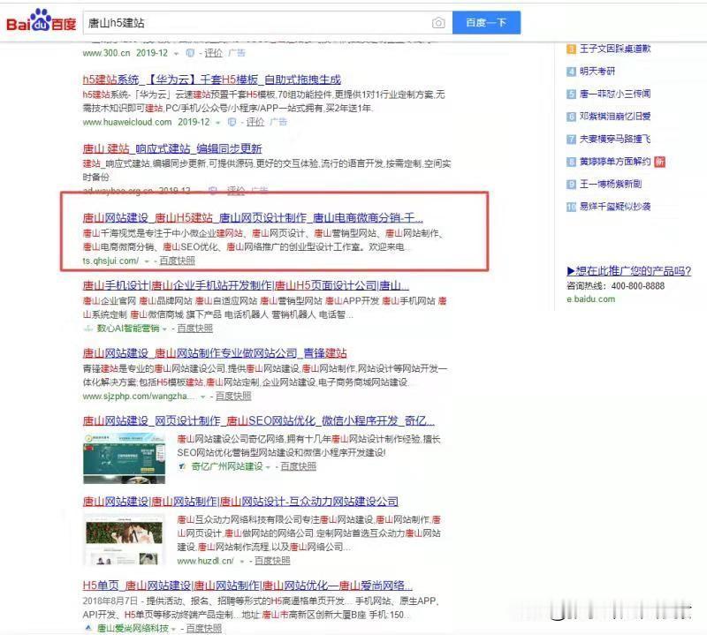Click the 评价 link on www.300.cn result
Viewport: 707px width, 635px height.
pyautogui.click(x=213, y=53)
